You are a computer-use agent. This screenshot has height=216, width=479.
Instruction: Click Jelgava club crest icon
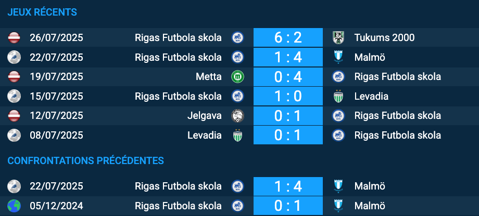tap(237, 115)
